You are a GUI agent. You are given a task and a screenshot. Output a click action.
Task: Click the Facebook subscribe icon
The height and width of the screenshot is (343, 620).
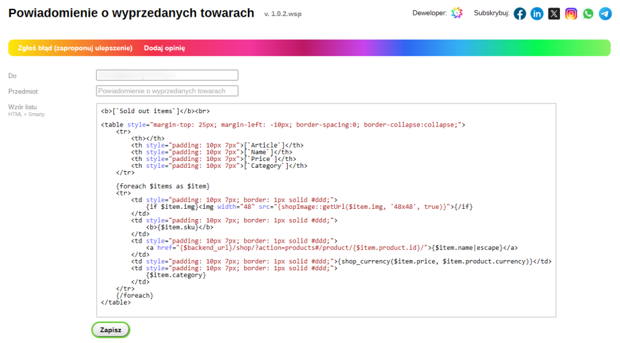point(520,13)
